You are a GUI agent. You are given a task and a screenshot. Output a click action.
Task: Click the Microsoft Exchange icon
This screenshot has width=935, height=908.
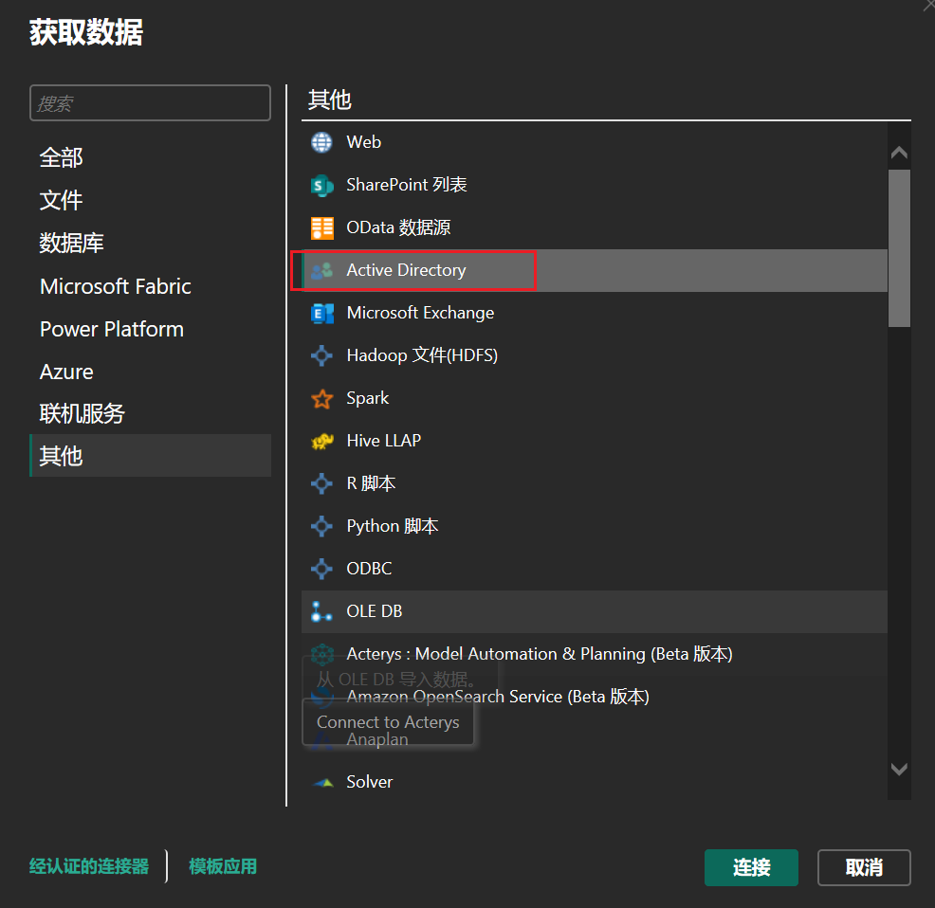[x=322, y=313]
